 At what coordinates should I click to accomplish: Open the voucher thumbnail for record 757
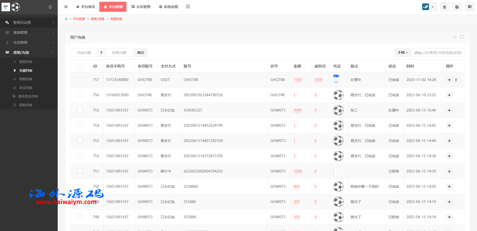pos(336,80)
